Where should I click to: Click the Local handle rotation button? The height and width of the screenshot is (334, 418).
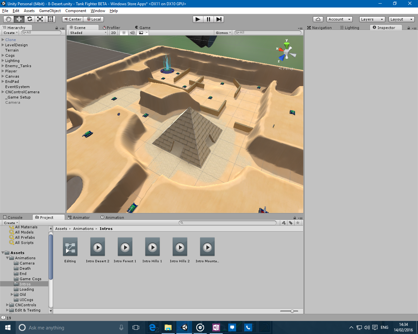[x=94, y=19]
